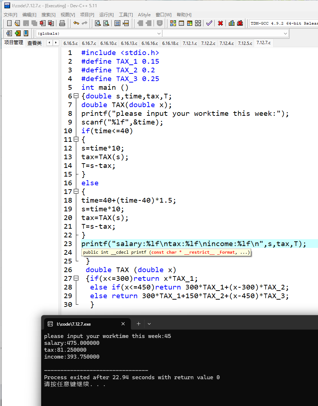Image resolution: width=318 pixels, height=406 pixels.
Task: Click the 7.12.7.exe console tab title
Action: pos(74,324)
